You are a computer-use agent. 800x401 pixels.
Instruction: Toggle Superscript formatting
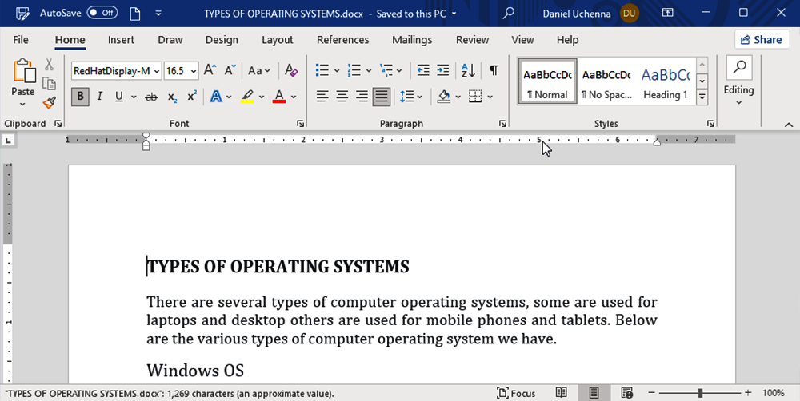click(x=192, y=96)
